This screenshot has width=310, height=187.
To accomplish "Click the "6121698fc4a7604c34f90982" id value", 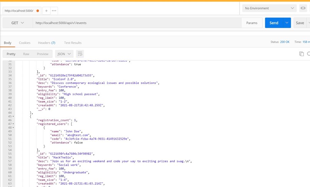I will [71, 154].
